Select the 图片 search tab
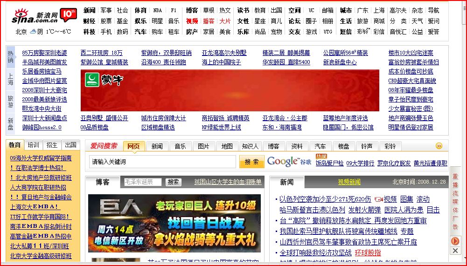Image resolution: width=467 pixels, height=266 pixels. click(x=203, y=146)
